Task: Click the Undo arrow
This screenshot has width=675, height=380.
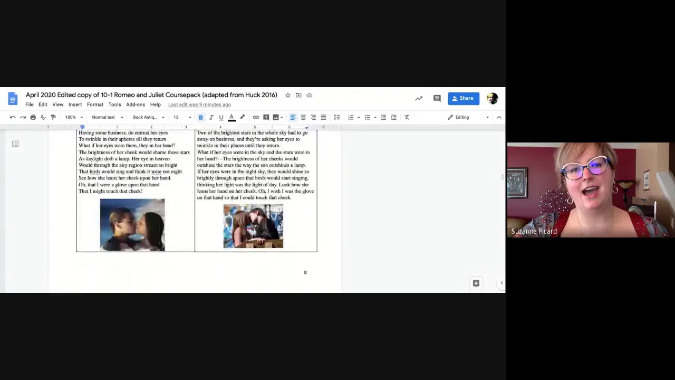Action: coord(13,117)
